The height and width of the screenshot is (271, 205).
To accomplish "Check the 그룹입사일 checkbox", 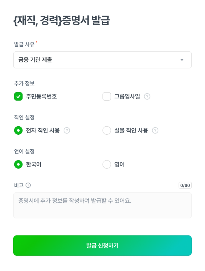I will (107, 97).
